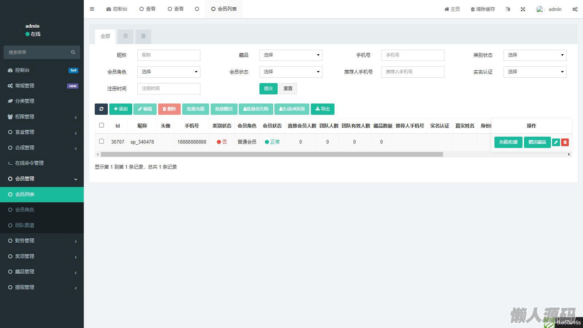Image resolution: width=583 pixels, height=328 pixels.
Task: Click the 手机号 input field
Action: coord(412,55)
